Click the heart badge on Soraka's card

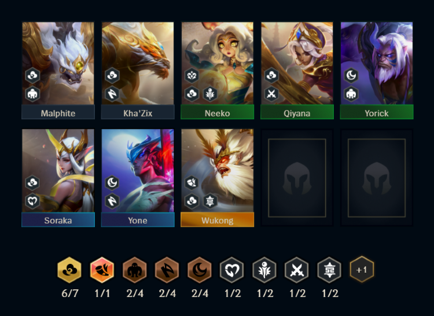(x=32, y=201)
